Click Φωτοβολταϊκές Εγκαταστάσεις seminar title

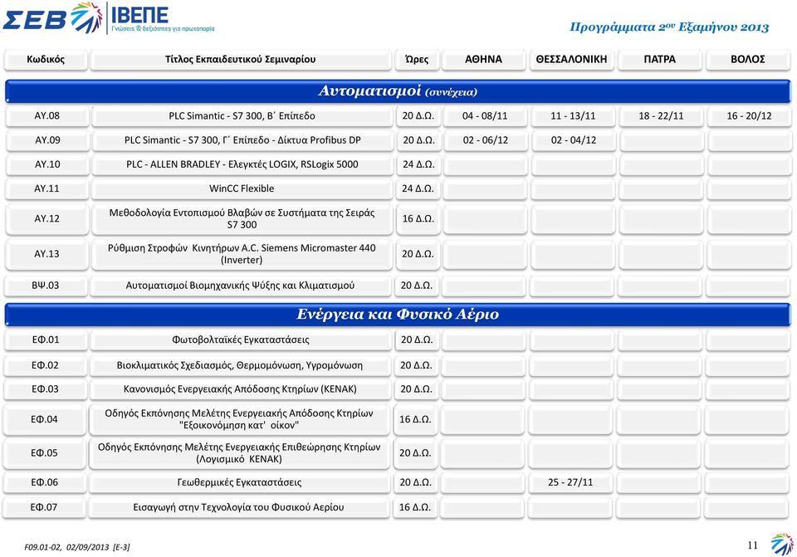(x=241, y=340)
